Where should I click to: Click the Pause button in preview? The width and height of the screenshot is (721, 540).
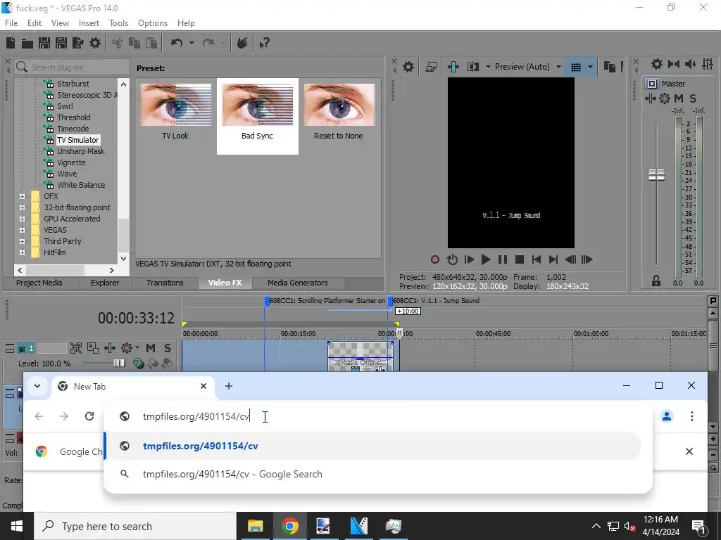point(503,260)
